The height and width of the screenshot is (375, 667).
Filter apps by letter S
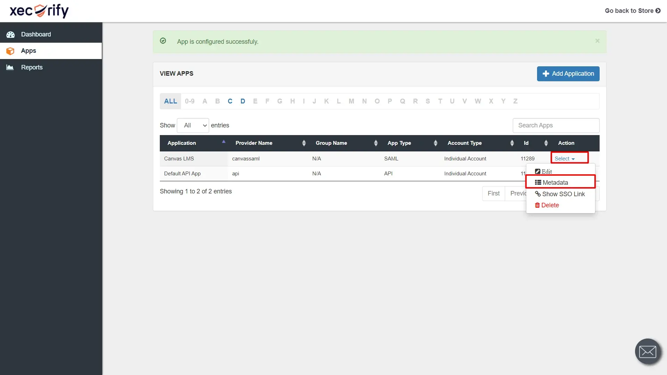[x=428, y=101]
